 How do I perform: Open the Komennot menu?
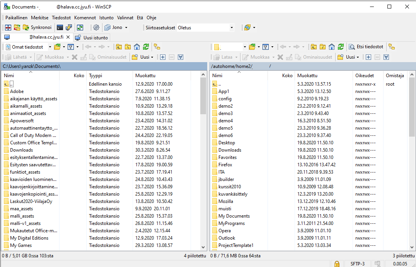click(85, 18)
